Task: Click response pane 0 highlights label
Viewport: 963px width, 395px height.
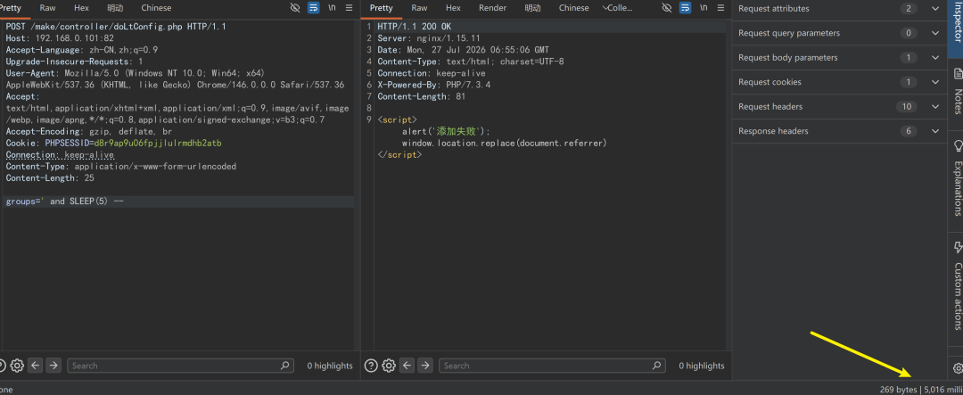Action: [702, 366]
